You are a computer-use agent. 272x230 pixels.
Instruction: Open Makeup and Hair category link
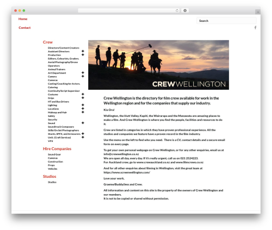coord(57,113)
